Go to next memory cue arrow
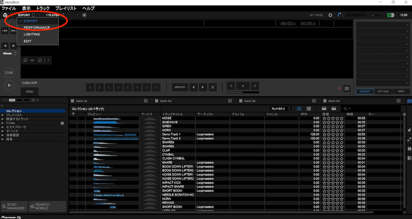412x219 pixels. (203, 87)
